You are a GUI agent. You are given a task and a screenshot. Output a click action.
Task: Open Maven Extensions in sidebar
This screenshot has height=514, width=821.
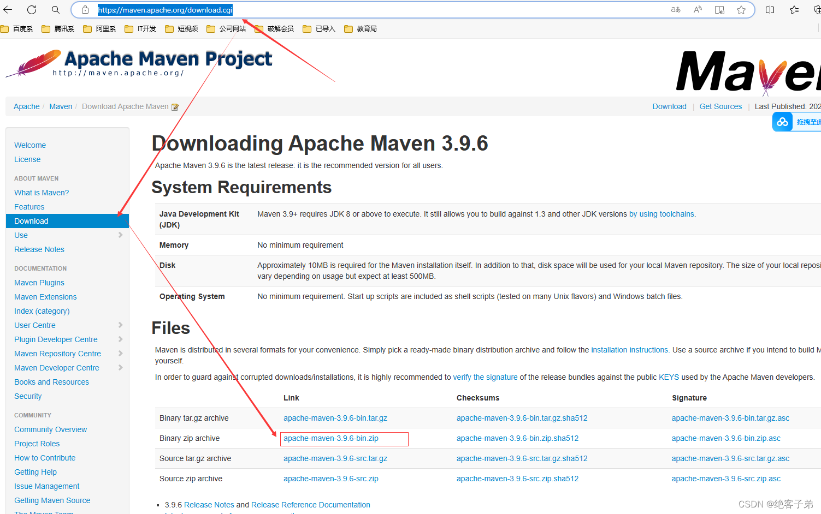[45, 297]
